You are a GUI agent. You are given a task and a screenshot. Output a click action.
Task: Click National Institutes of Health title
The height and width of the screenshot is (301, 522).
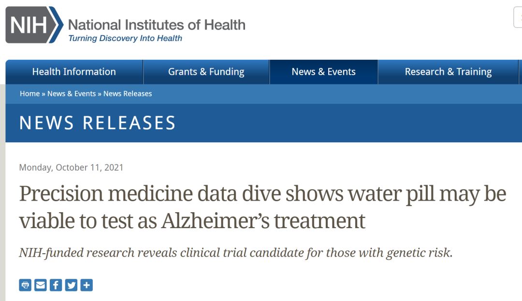pyautogui.click(x=157, y=25)
